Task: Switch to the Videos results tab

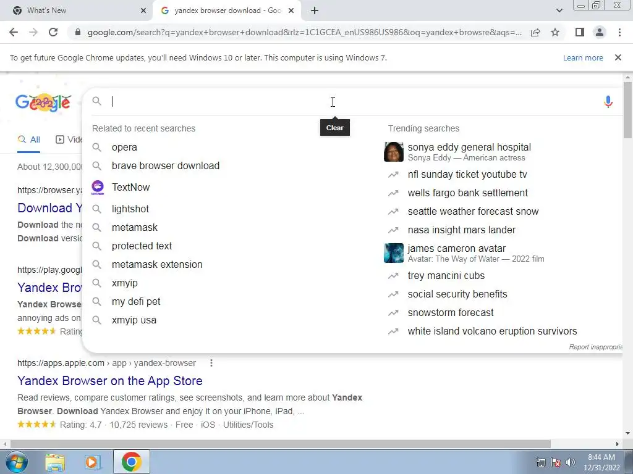Action: (69, 140)
